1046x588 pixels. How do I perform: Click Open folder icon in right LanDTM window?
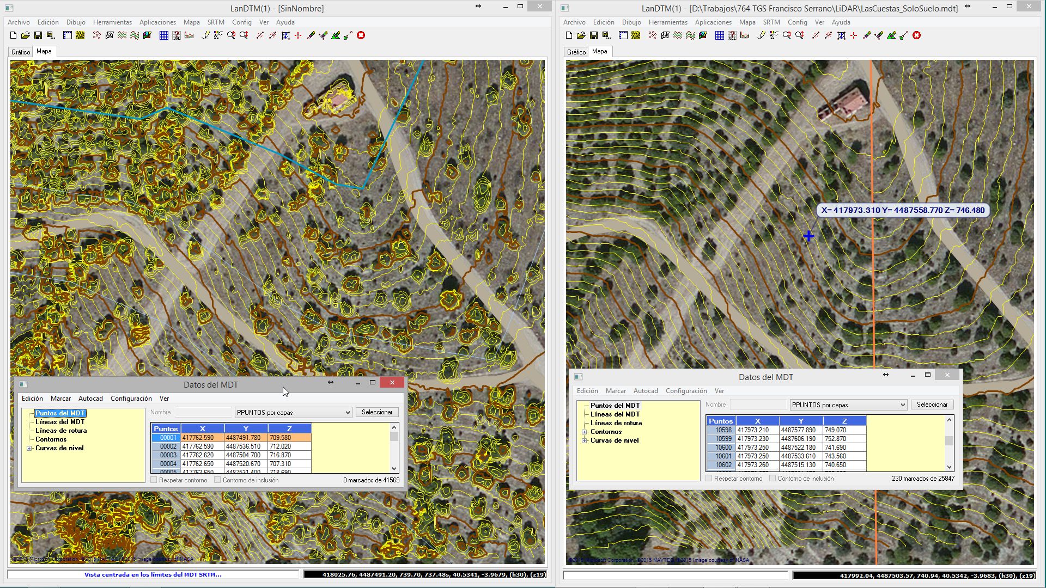coord(581,35)
